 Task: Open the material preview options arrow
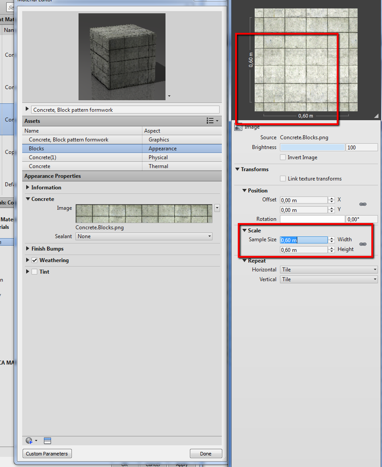coord(169,96)
